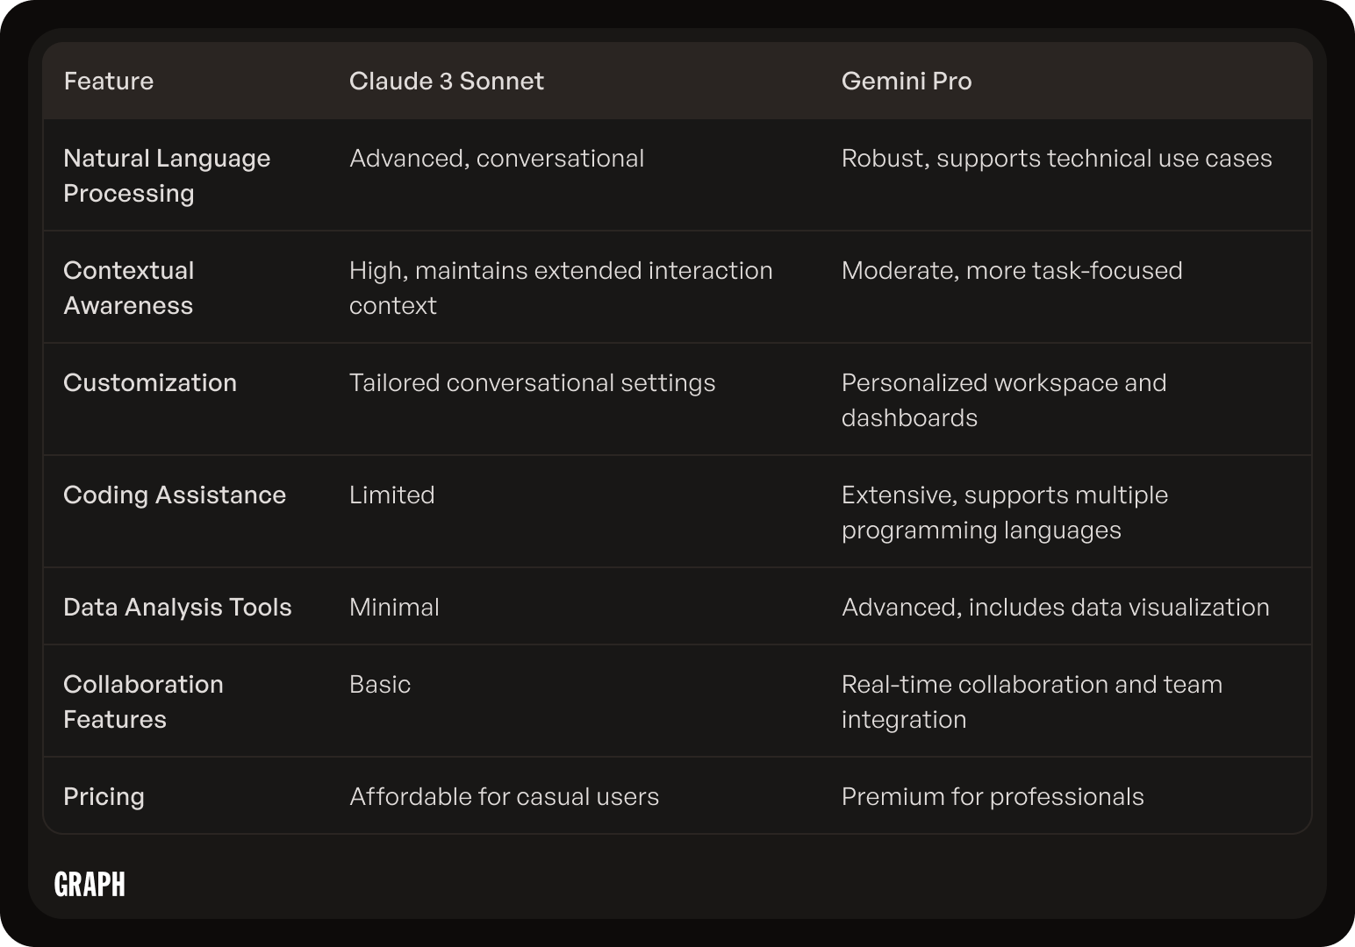Click 'High, maintains extended interaction context' cell
This screenshot has height=947, width=1355.
coord(561,288)
